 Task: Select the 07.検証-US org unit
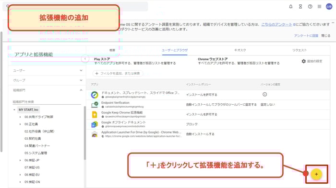32,167
